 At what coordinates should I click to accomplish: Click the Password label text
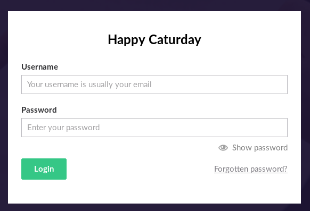pyautogui.click(x=39, y=110)
